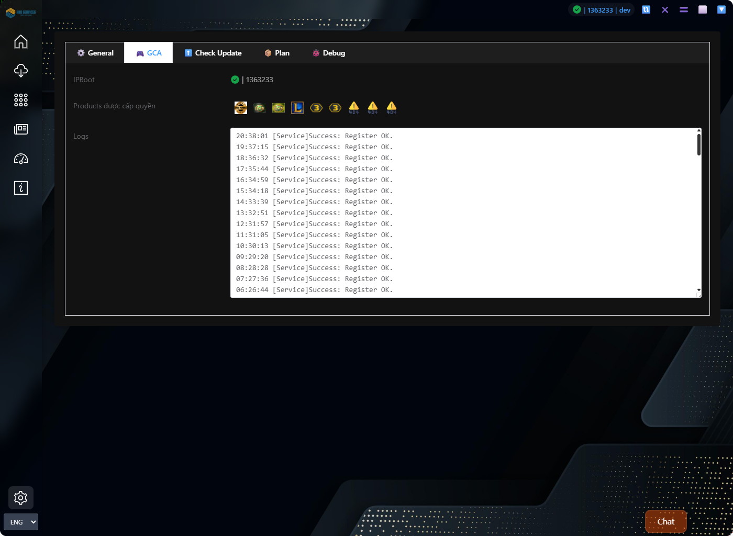Click the Gold Member product badge

[x=241, y=108]
